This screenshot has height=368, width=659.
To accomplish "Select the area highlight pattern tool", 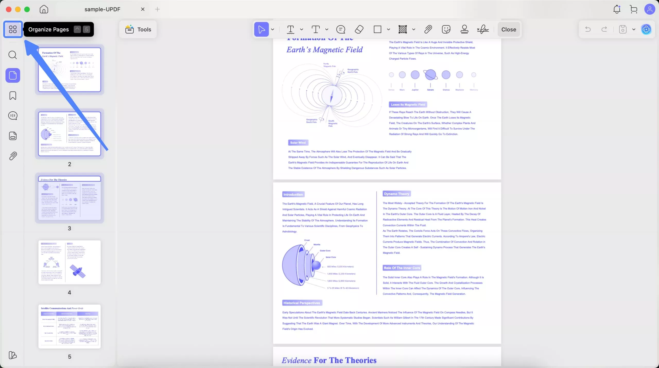I will pos(403,29).
